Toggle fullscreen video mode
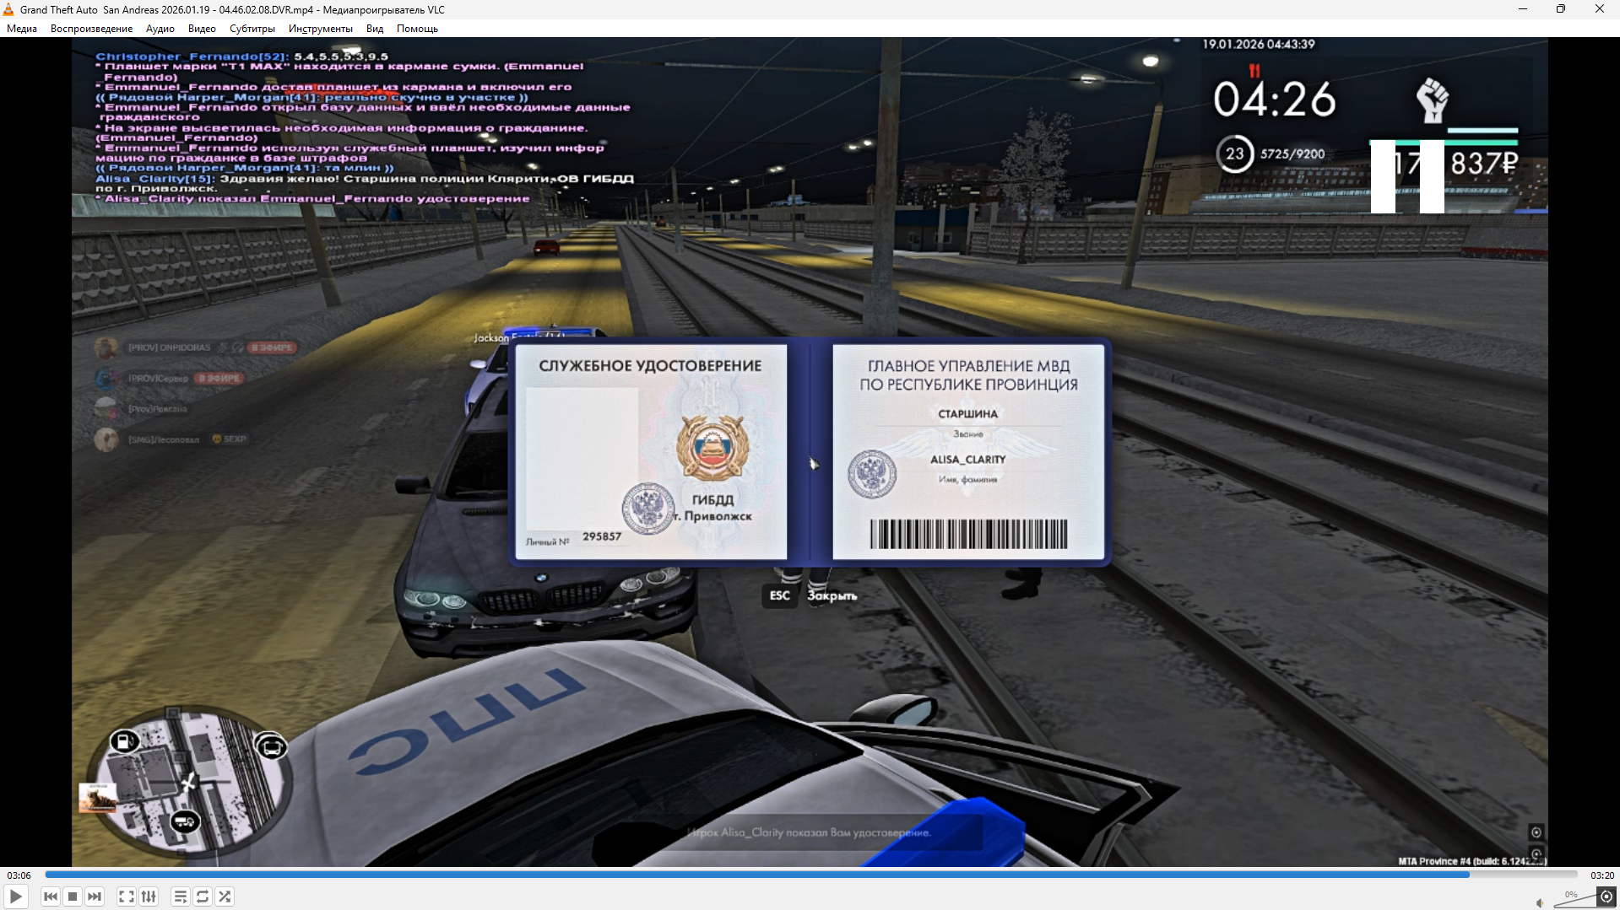Image resolution: width=1620 pixels, height=910 pixels. coord(127,897)
